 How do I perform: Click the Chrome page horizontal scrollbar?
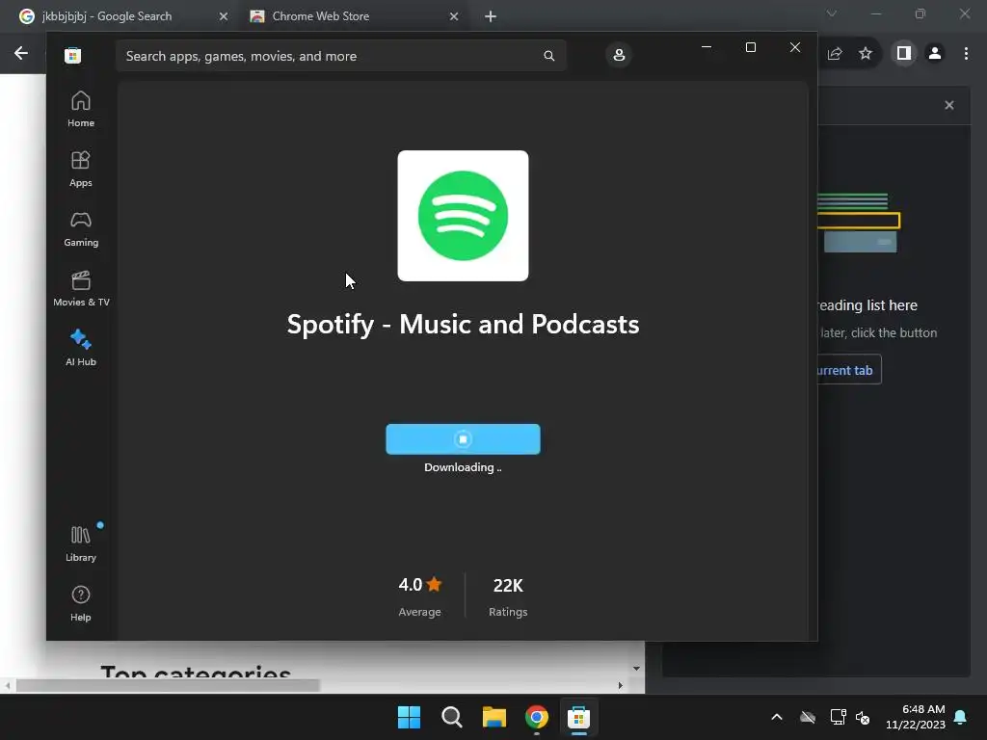pyautogui.click(x=168, y=685)
